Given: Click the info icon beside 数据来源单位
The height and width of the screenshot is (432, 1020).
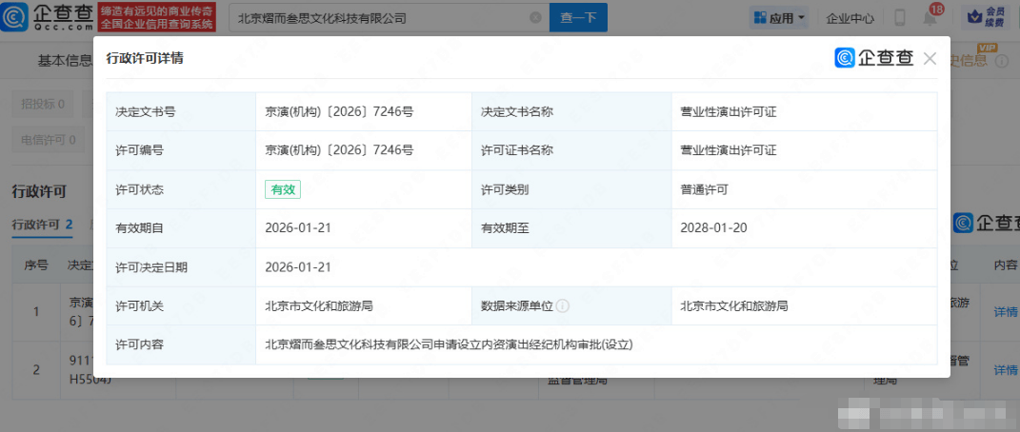Looking at the screenshot, I should tap(563, 306).
